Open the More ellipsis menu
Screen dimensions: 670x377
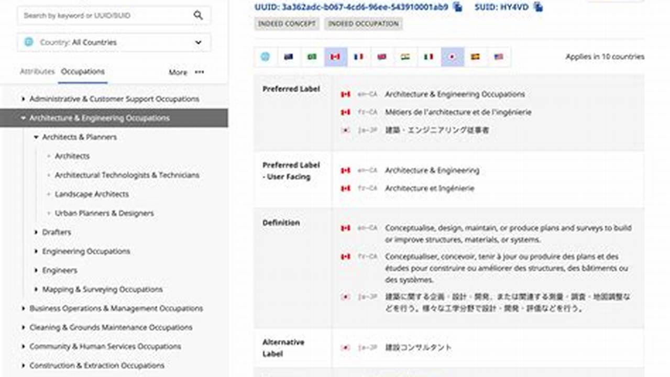[199, 72]
